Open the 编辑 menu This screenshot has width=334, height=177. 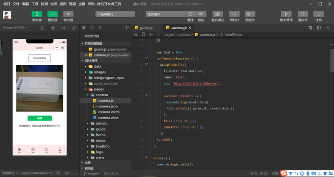click(x=26, y=4)
